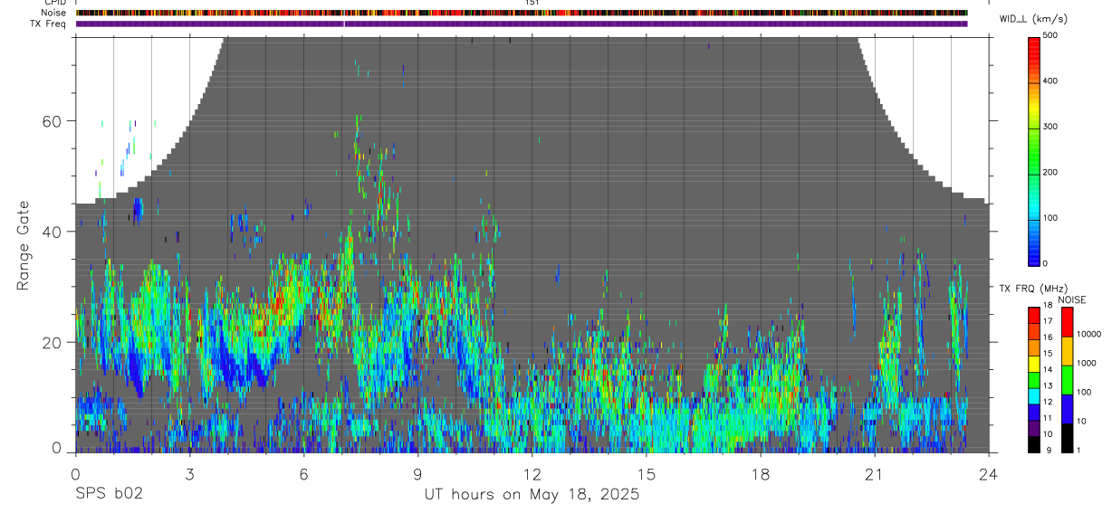Click the 24 tick on the UT hours axis

989,473
